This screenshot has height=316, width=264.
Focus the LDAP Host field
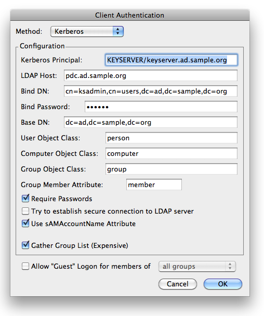tap(151, 75)
